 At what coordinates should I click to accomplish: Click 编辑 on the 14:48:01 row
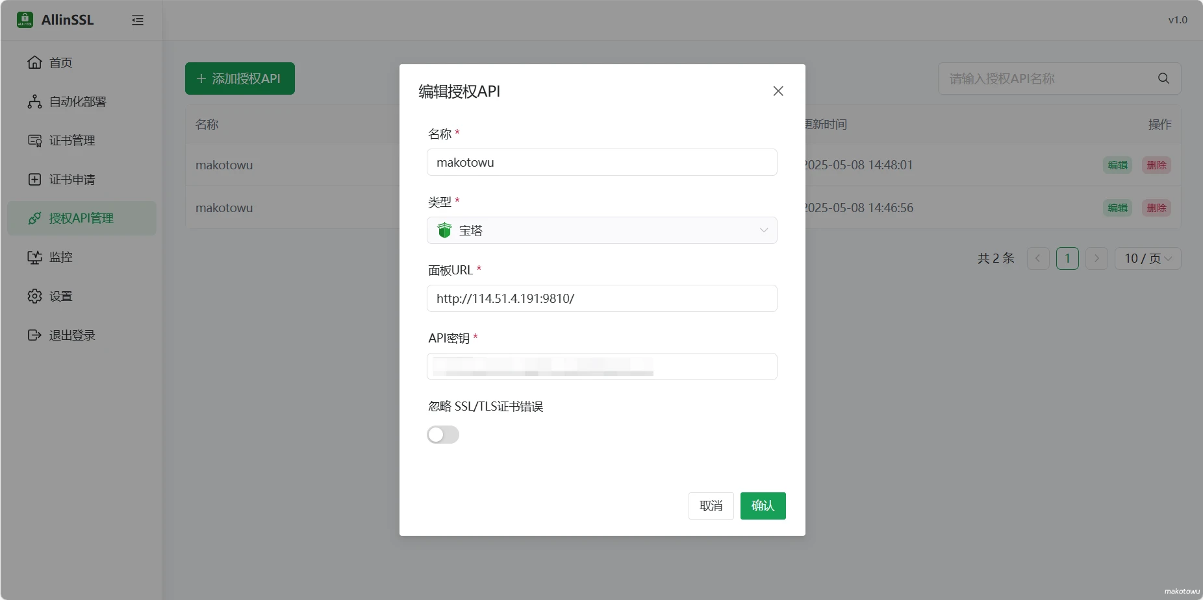pyautogui.click(x=1118, y=165)
